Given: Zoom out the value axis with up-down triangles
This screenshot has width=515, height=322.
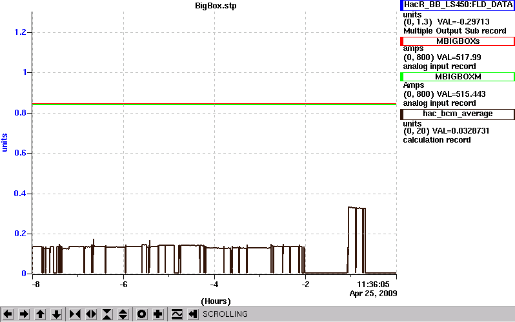Looking at the screenshot, I should (x=123, y=314).
